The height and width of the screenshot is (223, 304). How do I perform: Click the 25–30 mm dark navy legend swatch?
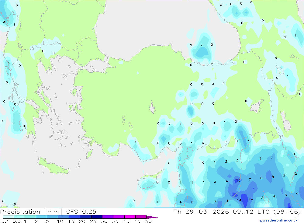click(97, 217)
